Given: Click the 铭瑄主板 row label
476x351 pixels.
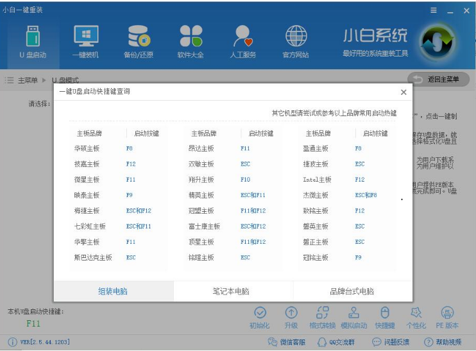Looking at the screenshot, I should pyautogui.click(x=201, y=257).
